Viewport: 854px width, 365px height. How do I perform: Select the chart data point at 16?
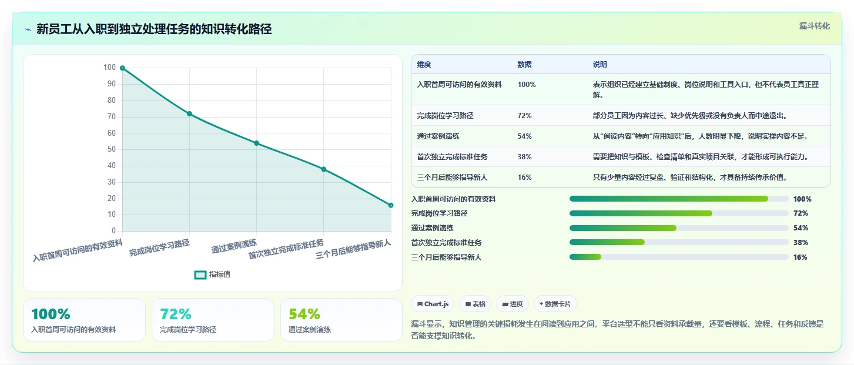[x=391, y=205]
